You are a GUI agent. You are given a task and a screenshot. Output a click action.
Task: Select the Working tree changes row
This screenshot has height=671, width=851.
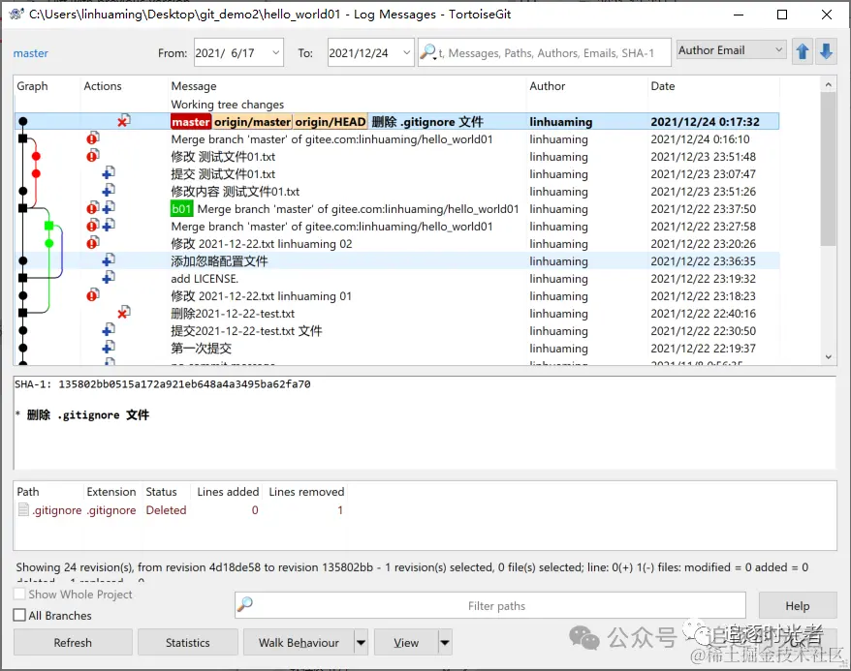pos(396,104)
